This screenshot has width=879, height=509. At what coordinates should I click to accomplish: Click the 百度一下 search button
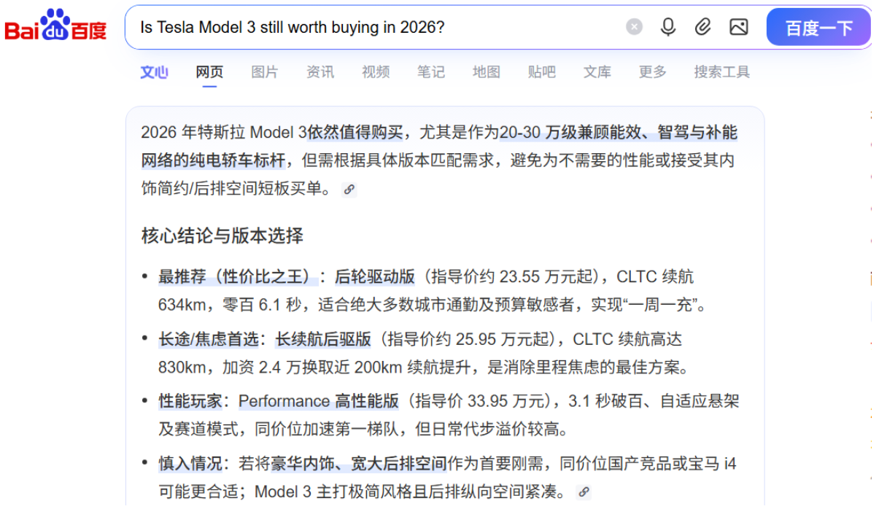pyautogui.click(x=818, y=28)
